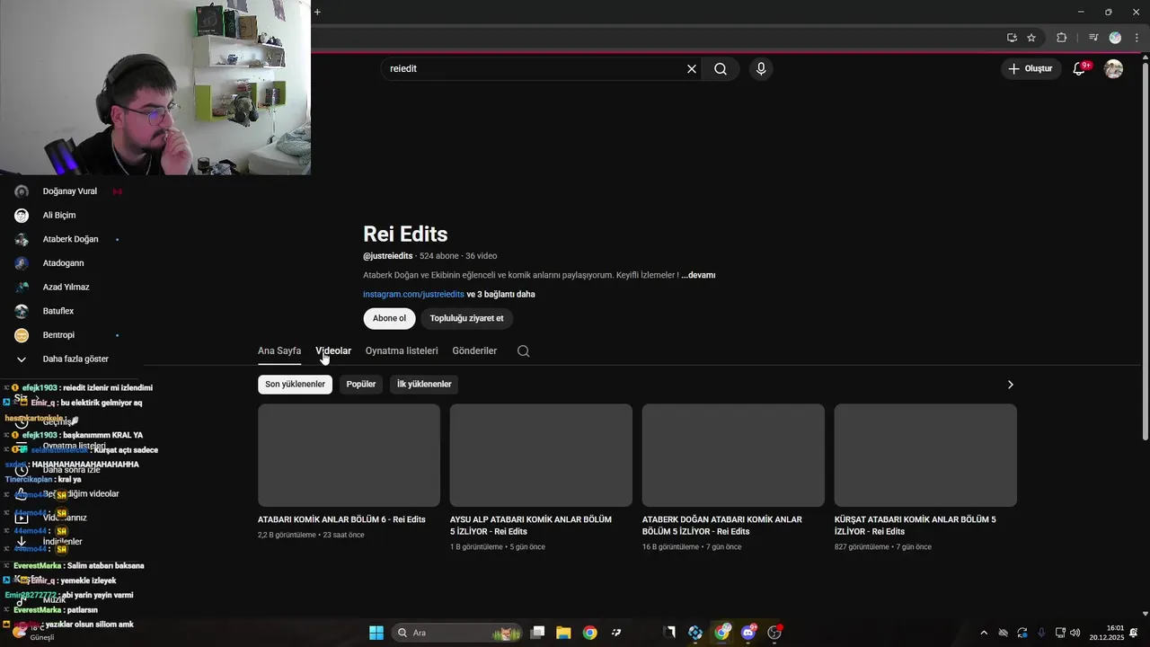Clear the YouTube search box with the X

pyautogui.click(x=692, y=68)
